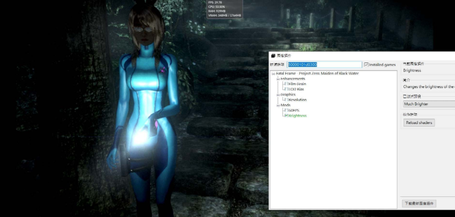Enable the 60FPS mod checkbox
The image size is (455, 217).
click(x=287, y=110)
